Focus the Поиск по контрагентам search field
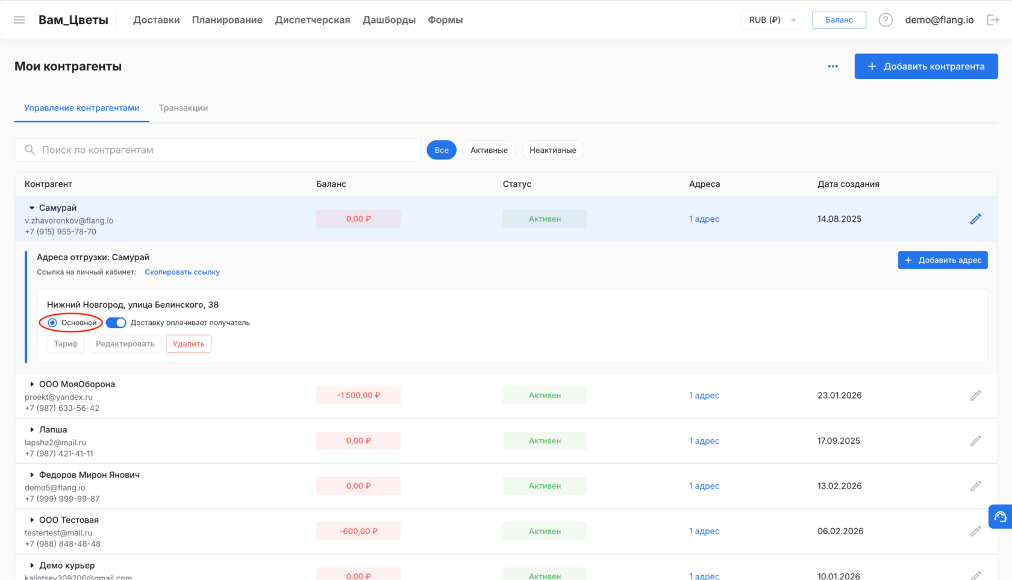The image size is (1012, 580). click(x=217, y=150)
